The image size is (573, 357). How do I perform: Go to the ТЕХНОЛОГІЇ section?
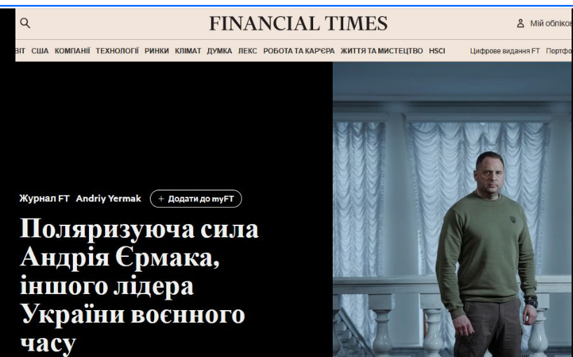[x=117, y=50]
